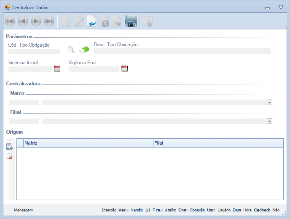Image resolution: width=290 pixels, height=219 pixels.
Task: Expand the Matriz dropdown list
Action: click(x=270, y=103)
